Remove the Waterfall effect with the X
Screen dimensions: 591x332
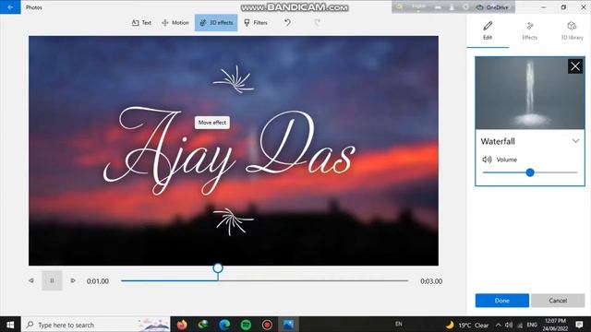[x=575, y=66]
